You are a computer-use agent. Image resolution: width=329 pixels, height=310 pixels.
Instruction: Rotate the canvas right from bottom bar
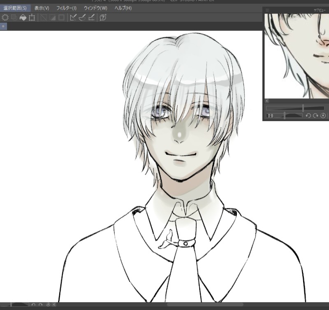41,305
